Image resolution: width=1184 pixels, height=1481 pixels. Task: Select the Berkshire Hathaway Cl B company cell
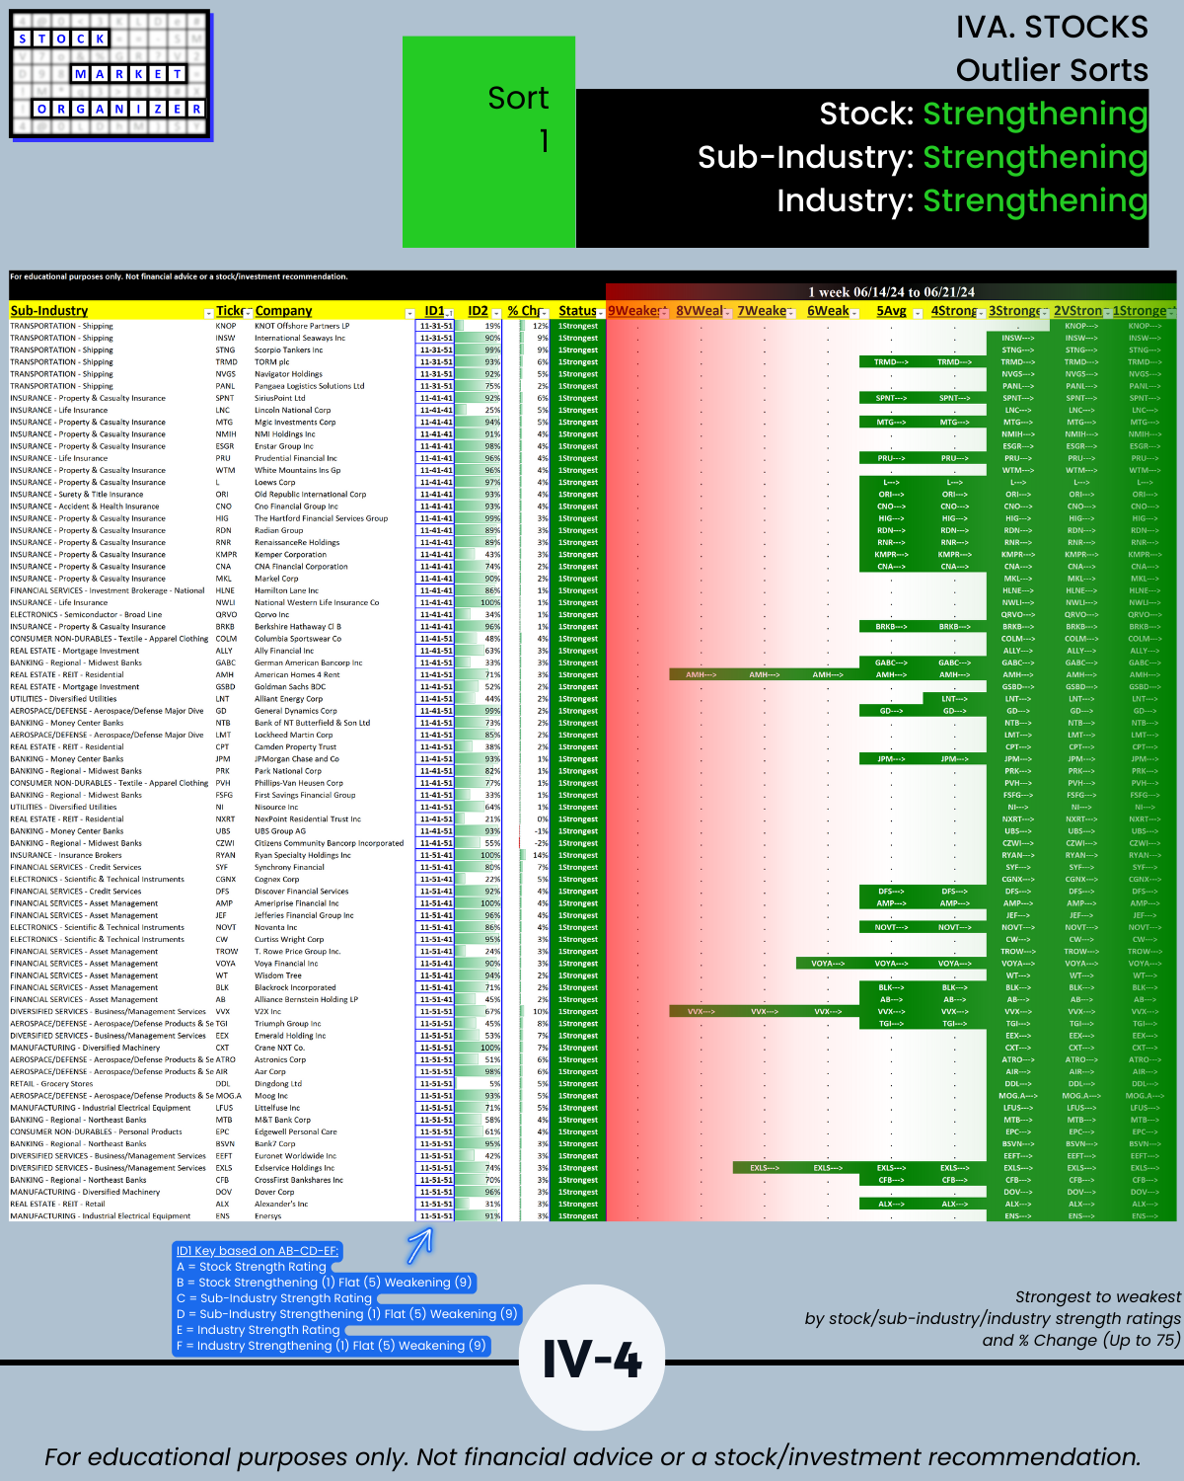333,627
